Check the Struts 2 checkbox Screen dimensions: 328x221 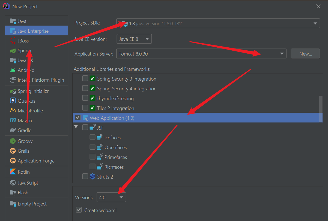pyautogui.click(x=85, y=176)
